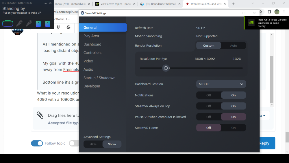Click the Resolution Per Eye slider track
Viewport: 289px width, 163px height.
coord(191,68)
